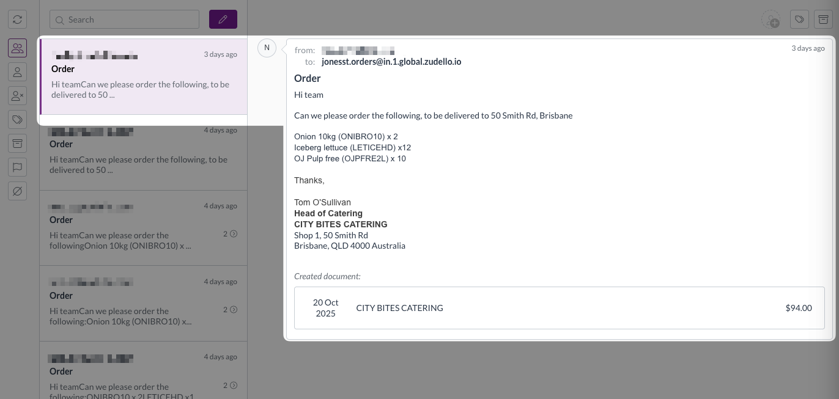Open the single-person assigned inbox icon

point(17,71)
